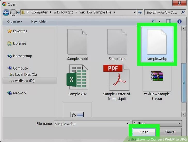
Task: Open Favorites in the navigation pane
Action: (x=20, y=31)
